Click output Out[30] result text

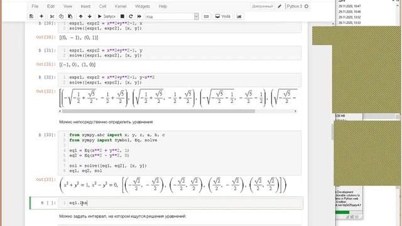pos(79,38)
